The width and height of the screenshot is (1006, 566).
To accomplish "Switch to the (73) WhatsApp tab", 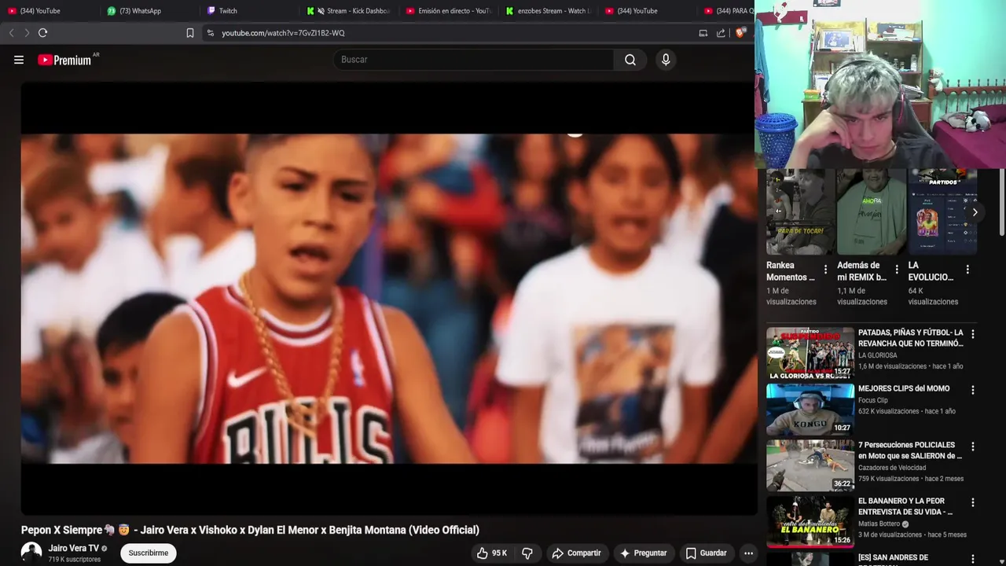I will pos(147,11).
